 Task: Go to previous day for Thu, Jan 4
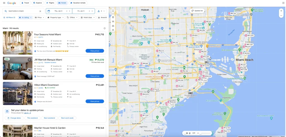pyautogui.click(x=67, y=11)
